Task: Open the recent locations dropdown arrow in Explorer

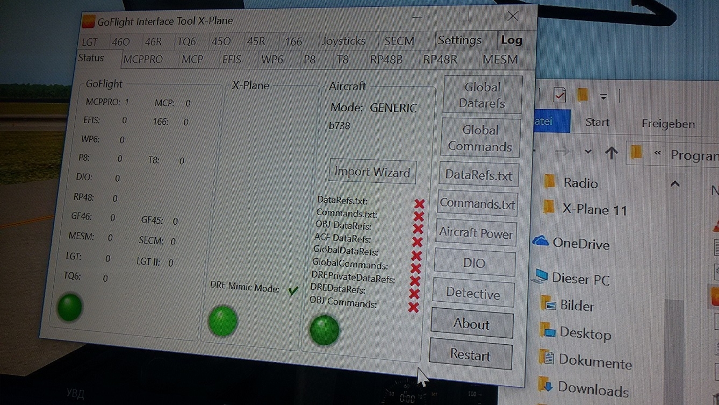Action: 588,152
